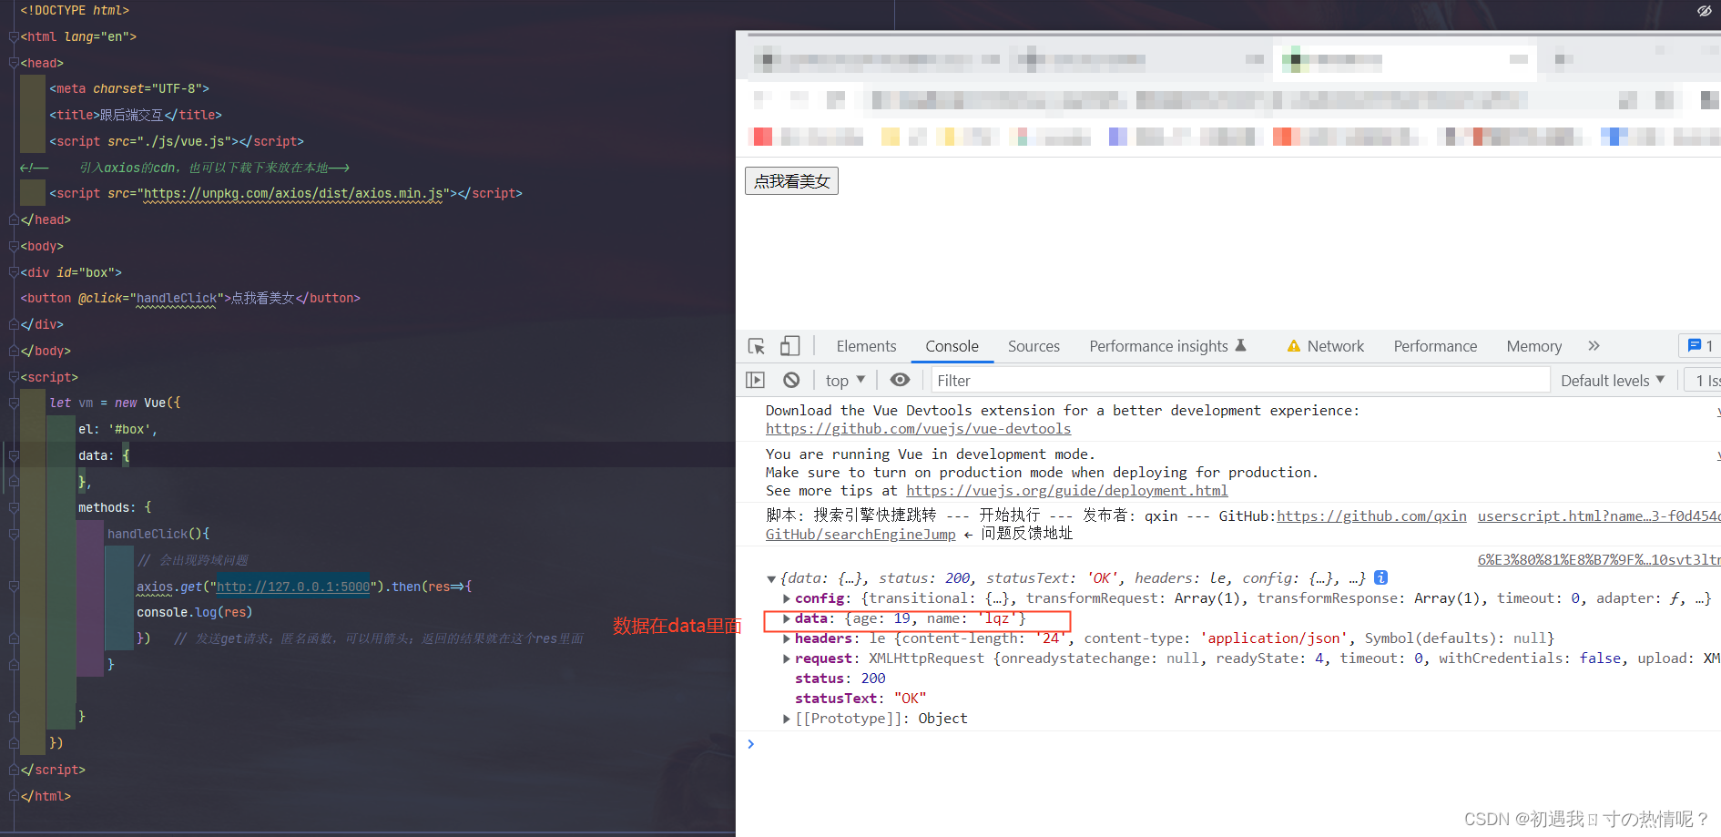Expand the headers property in the console
Viewport: 1721px width, 837px height.
point(787,638)
